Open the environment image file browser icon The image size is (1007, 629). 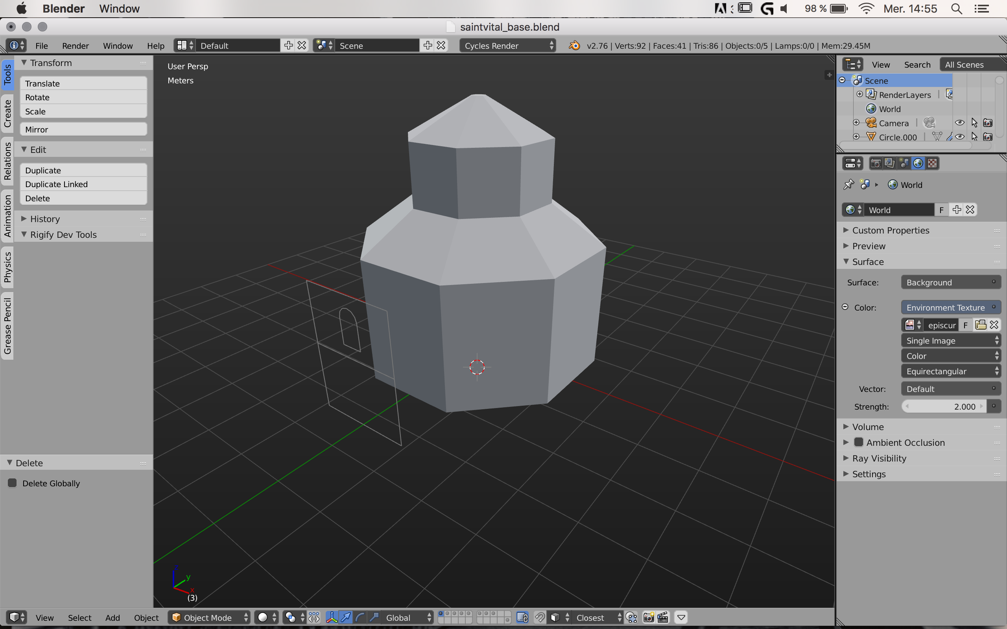click(980, 325)
